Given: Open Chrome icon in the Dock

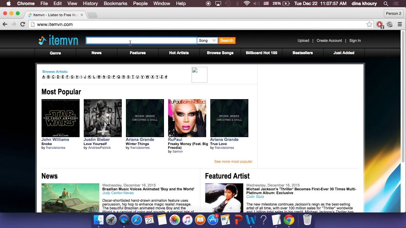Looking at the screenshot, I should tap(289, 219).
